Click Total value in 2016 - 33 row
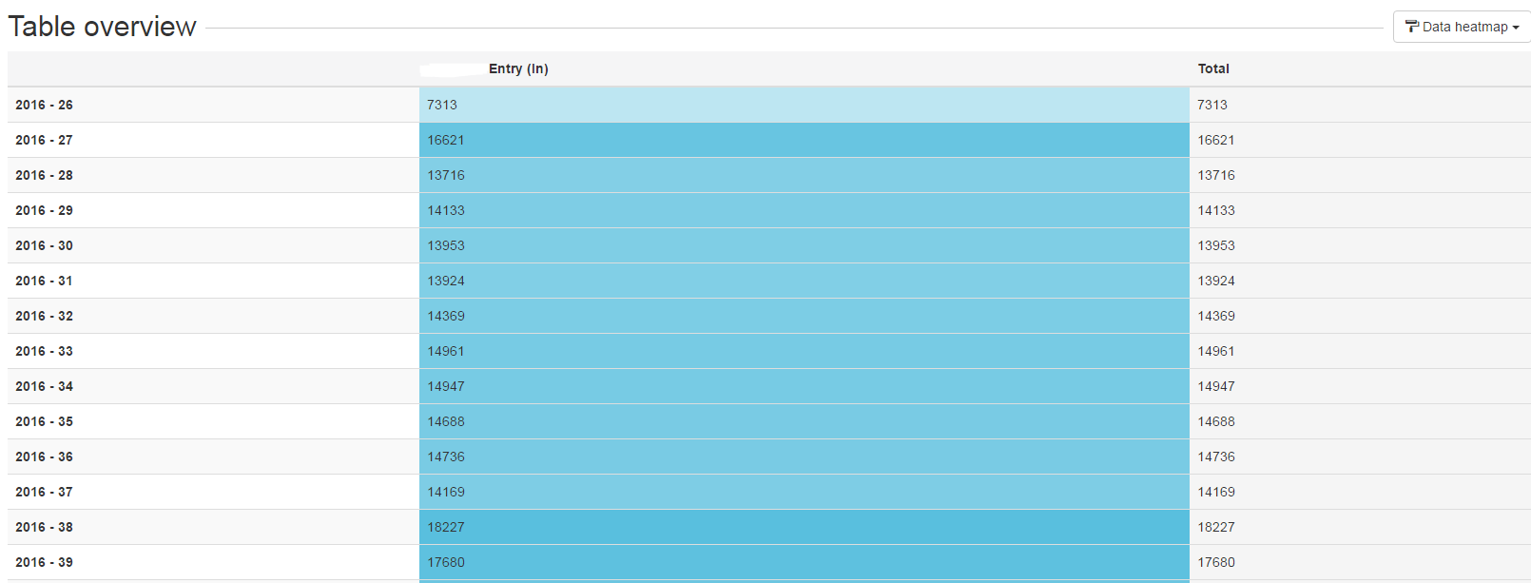 pyautogui.click(x=1216, y=351)
